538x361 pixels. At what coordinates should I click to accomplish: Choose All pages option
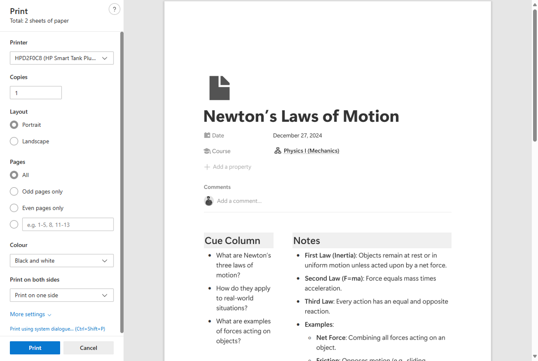point(14,175)
